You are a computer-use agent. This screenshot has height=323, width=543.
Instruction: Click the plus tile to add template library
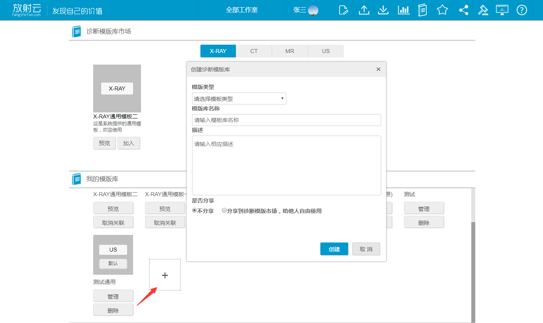coord(165,275)
